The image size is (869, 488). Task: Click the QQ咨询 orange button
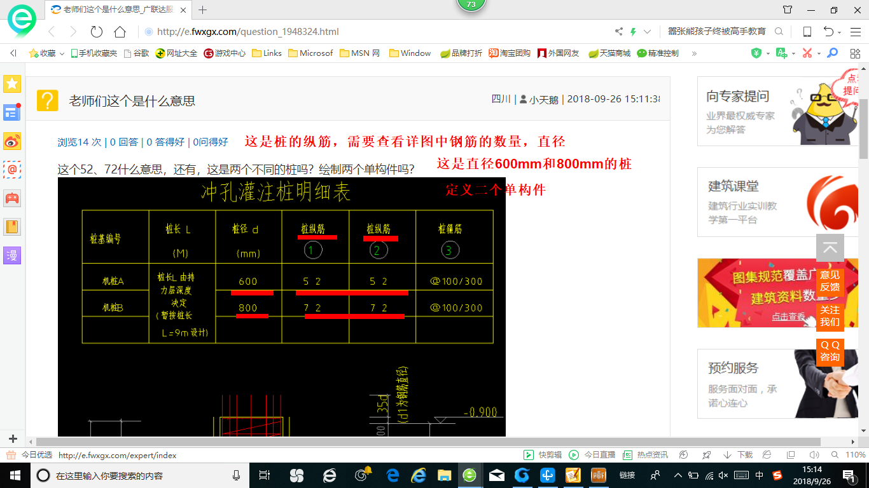point(830,351)
